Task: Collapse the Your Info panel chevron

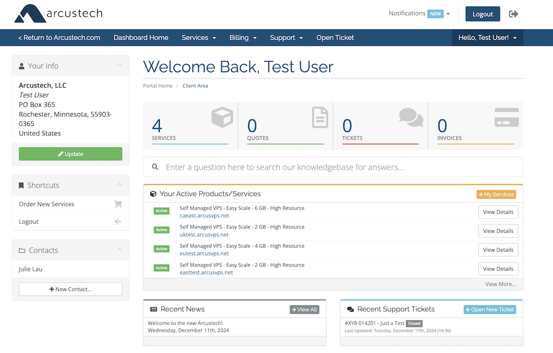Action: coord(120,65)
